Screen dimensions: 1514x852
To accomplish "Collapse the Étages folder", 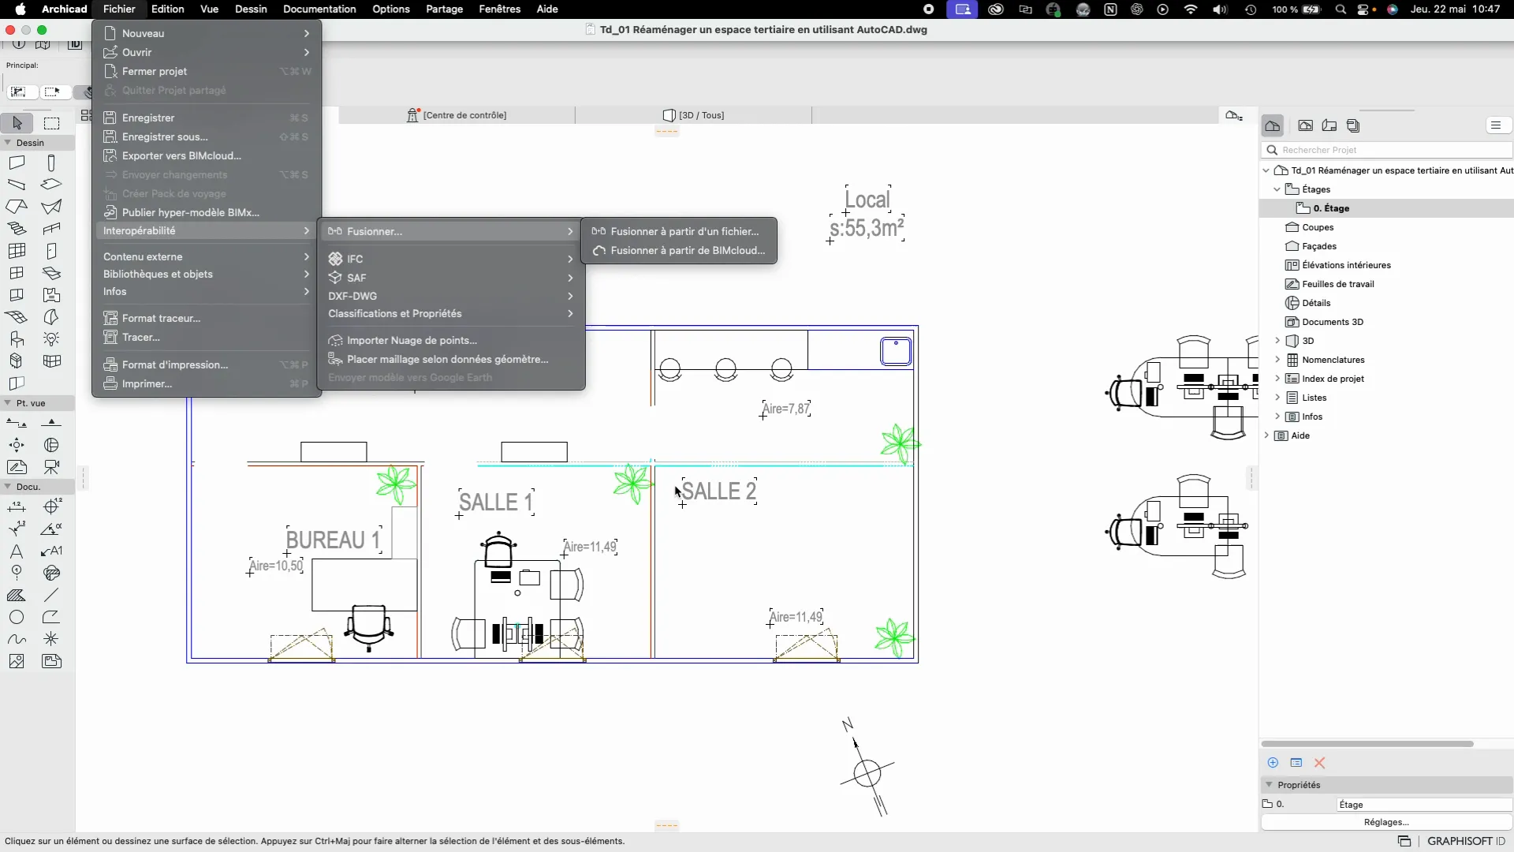I will 1277,189.
